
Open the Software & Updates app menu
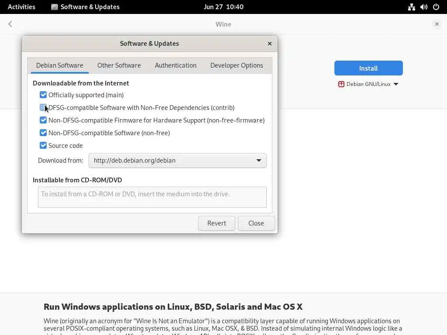pos(85,7)
